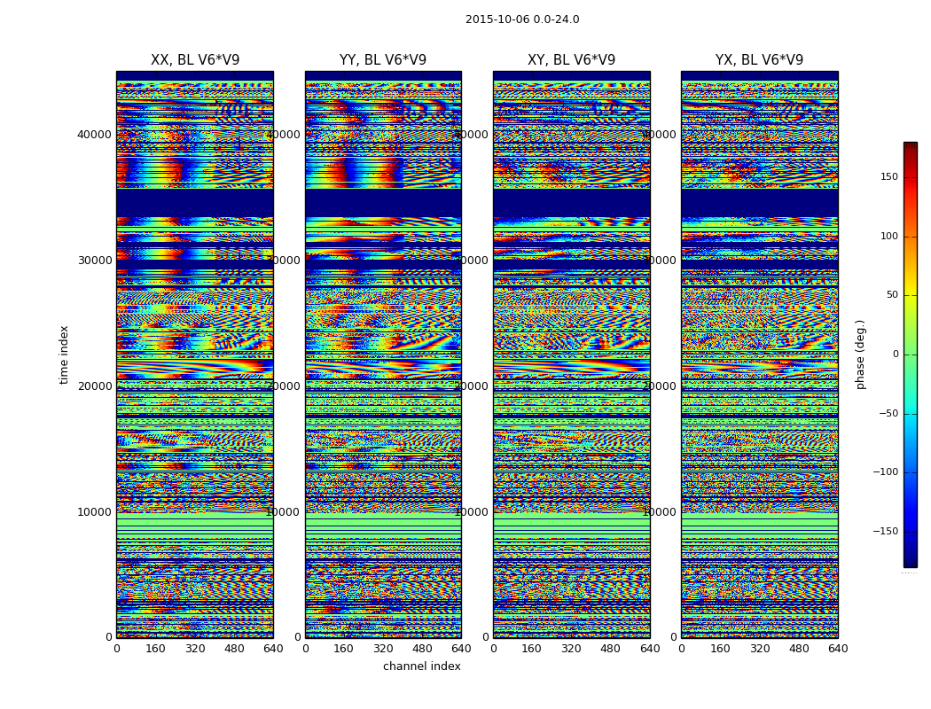Click the 160 channel tick under XY plot
This screenshot has height=709, width=931.
[531, 649]
